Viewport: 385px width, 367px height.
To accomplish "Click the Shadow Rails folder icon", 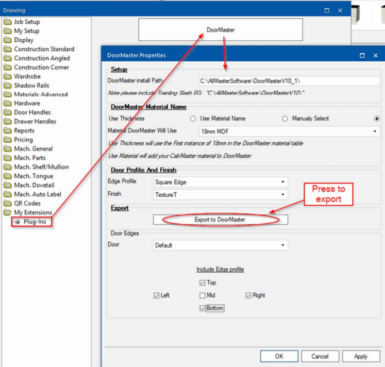I will pos(8,85).
